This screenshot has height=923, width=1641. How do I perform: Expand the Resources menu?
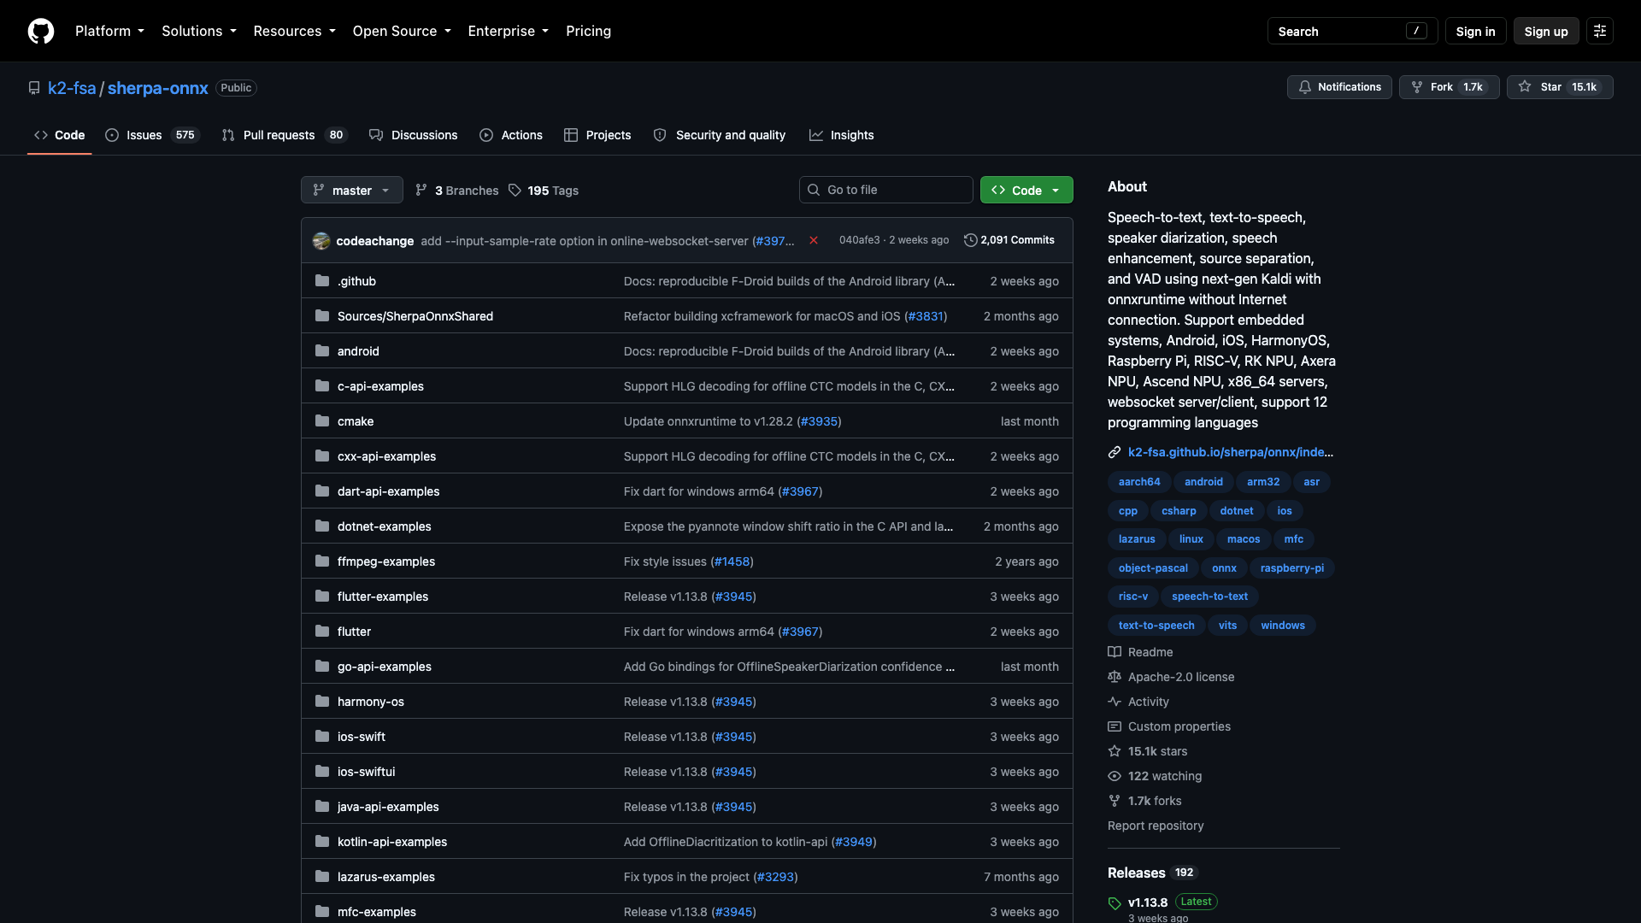(x=295, y=31)
